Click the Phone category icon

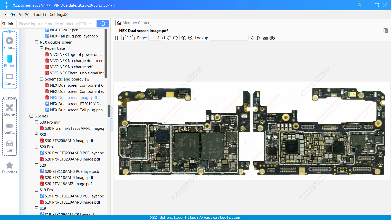click(9, 59)
